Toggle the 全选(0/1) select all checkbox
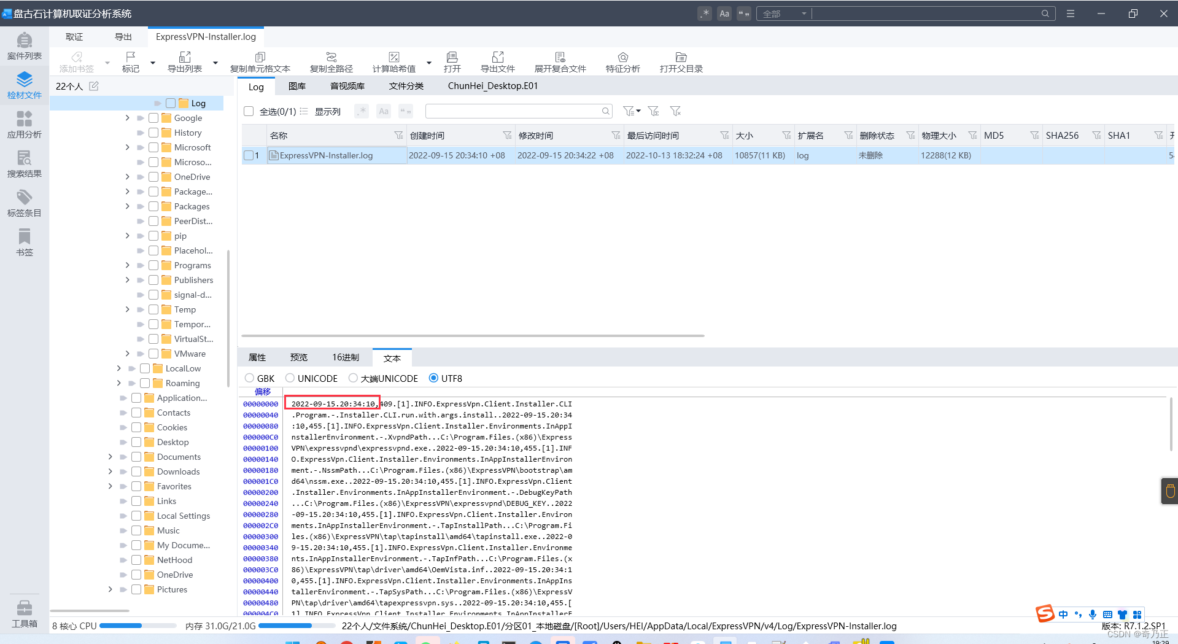 pos(249,111)
